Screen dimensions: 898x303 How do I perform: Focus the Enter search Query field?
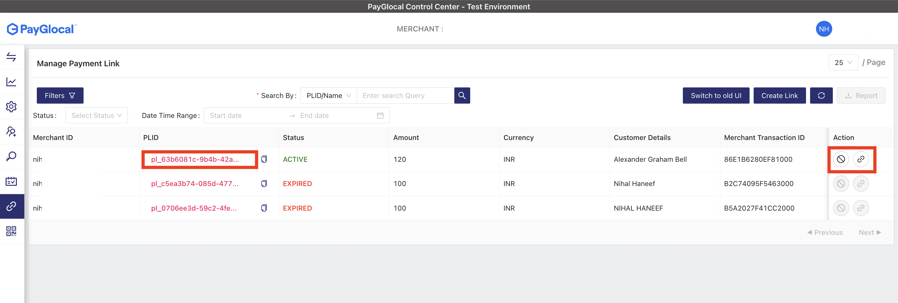coord(405,95)
